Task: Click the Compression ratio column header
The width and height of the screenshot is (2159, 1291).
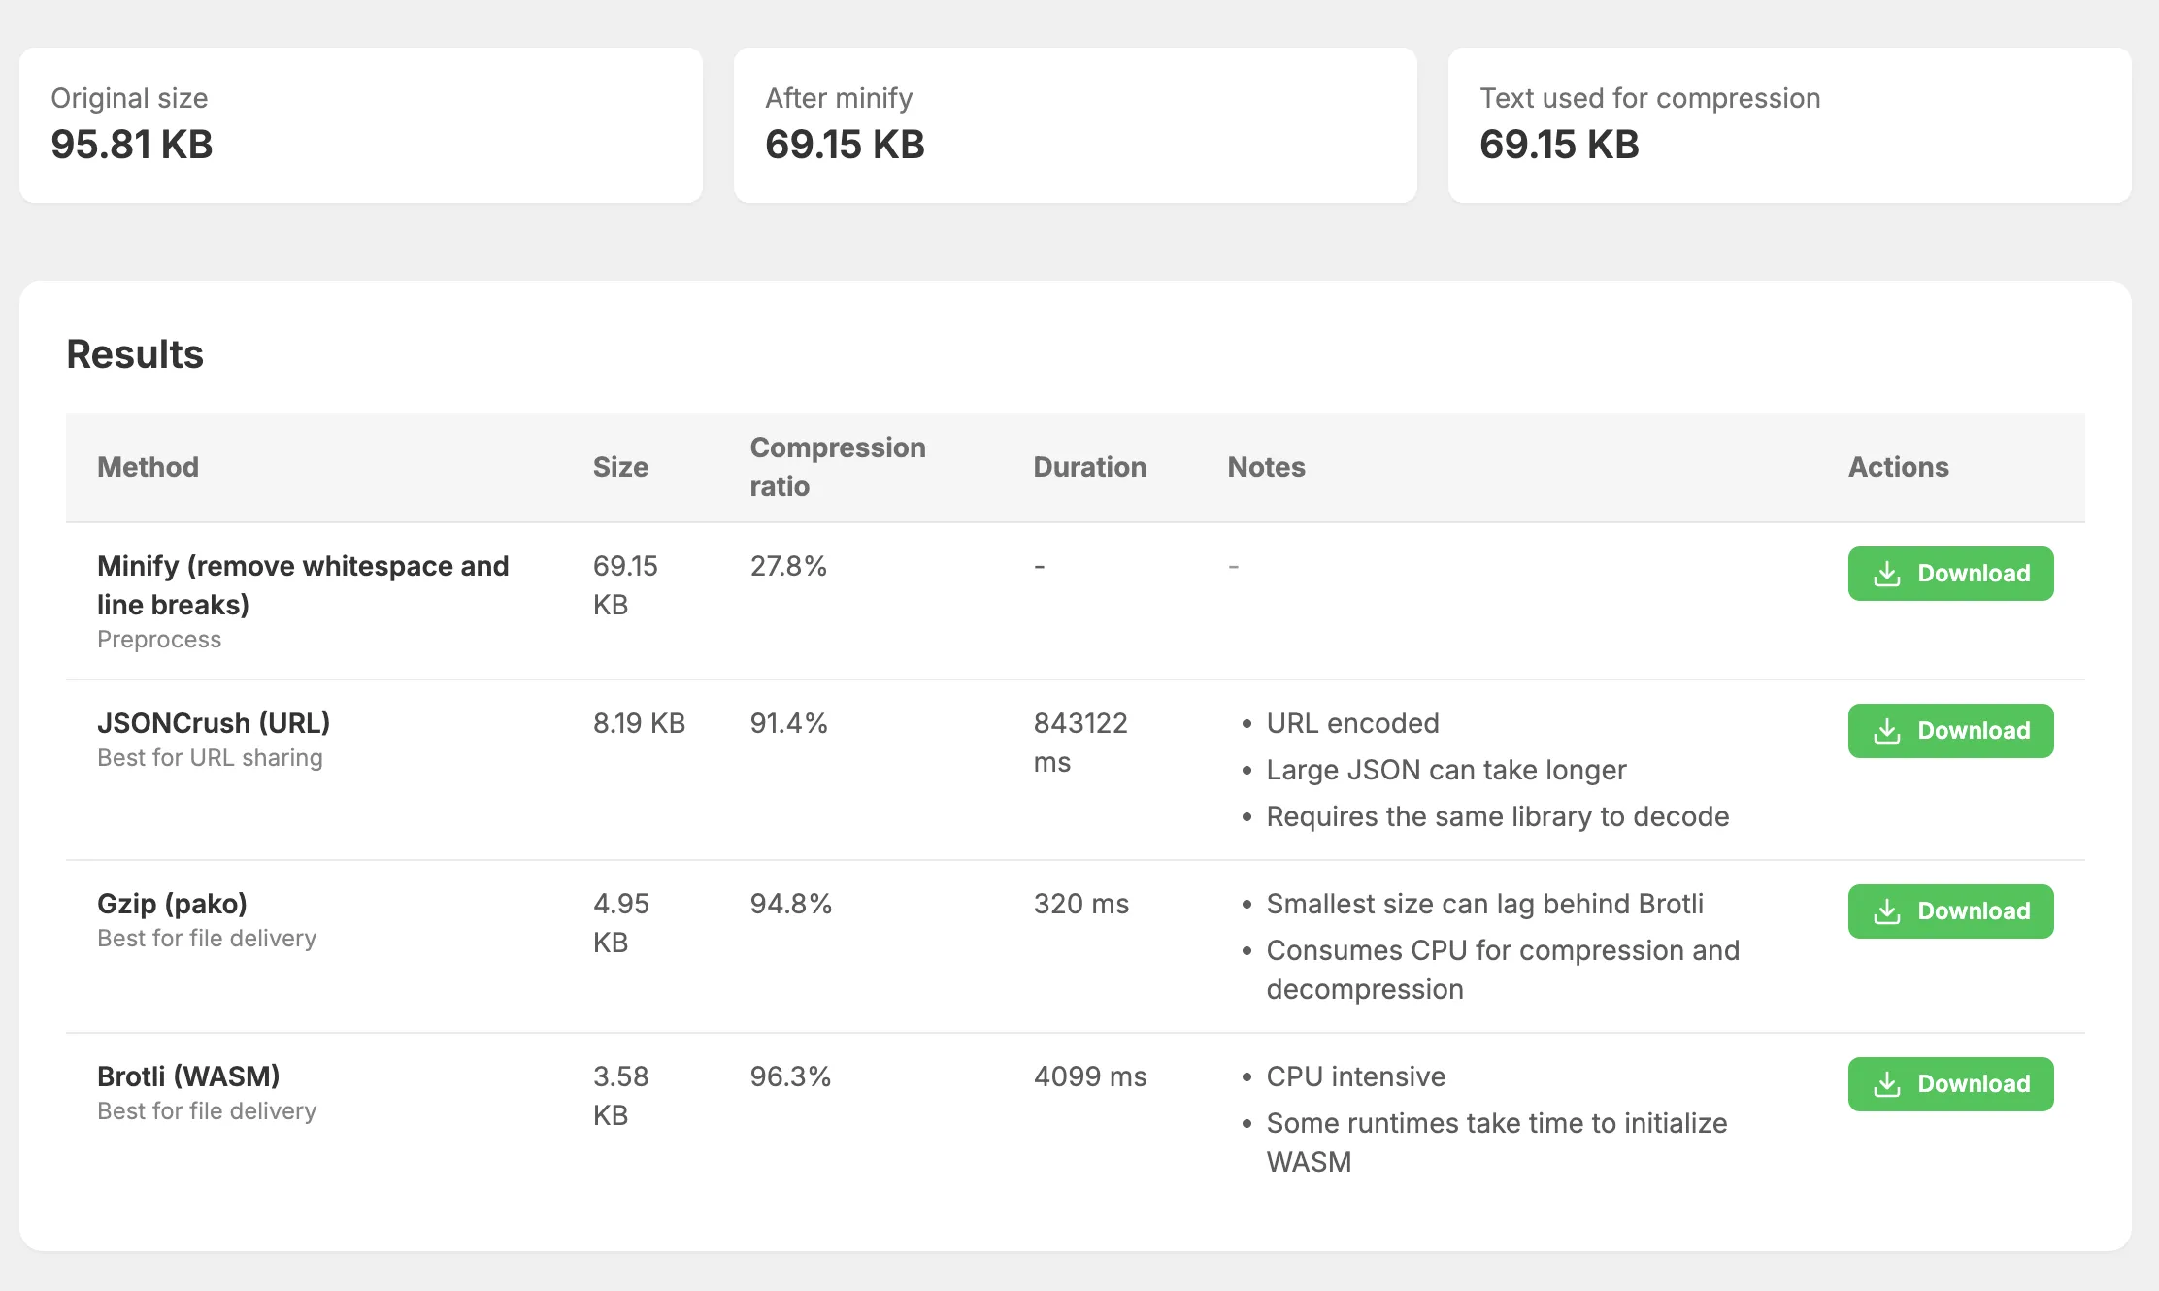Action: click(837, 467)
